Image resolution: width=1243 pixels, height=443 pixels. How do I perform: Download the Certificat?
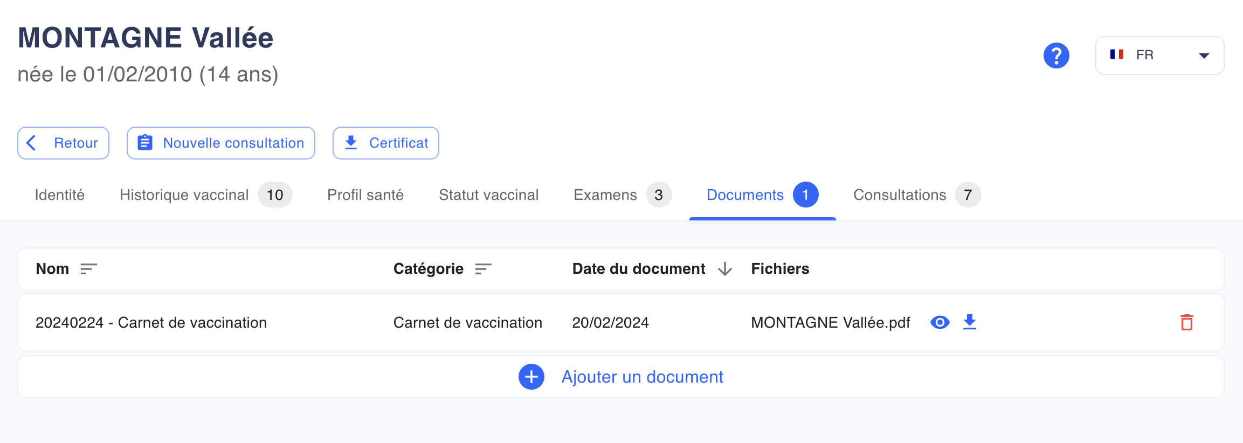pyautogui.click(x=386, y=143)
